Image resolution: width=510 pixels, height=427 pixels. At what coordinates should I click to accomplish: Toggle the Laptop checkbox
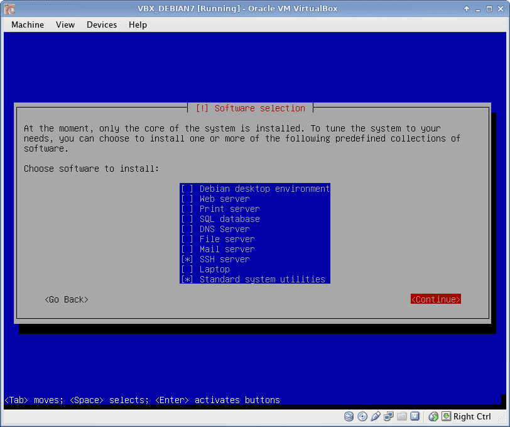tap(187, 269)
